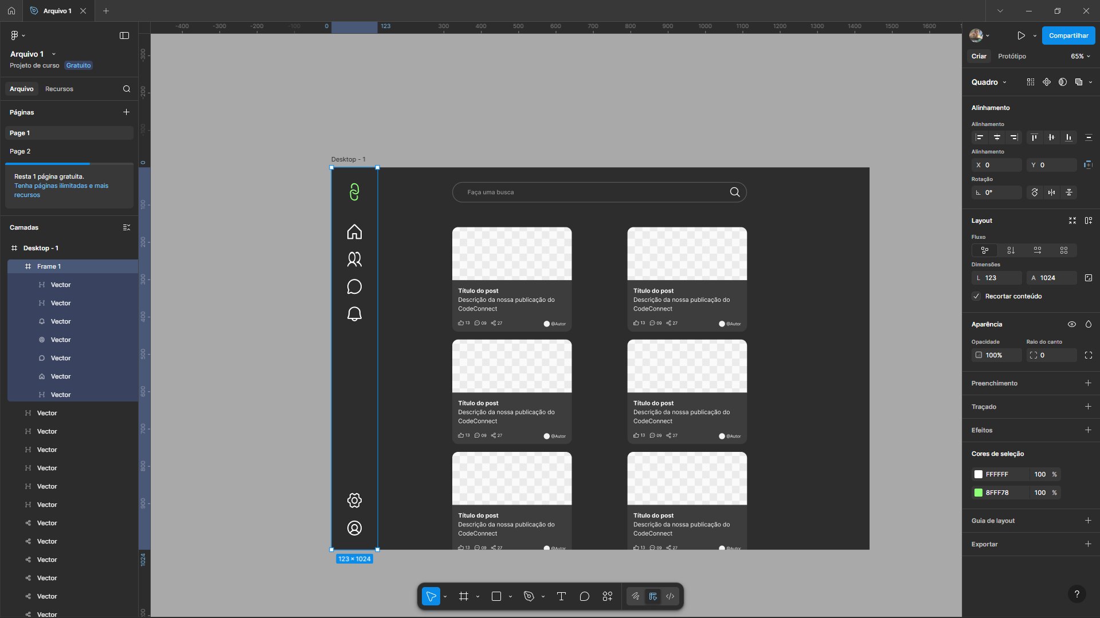Toggle visibility eye in Aparência
The height and width of the screenshot is (618, 1100).
click(1072, 324)
